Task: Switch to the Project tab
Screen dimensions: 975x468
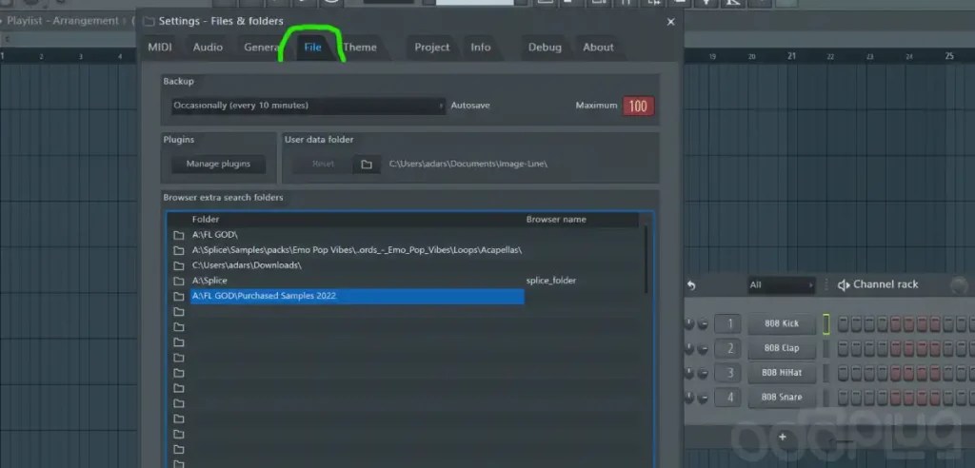Action: pyautogui.click(x=432, y=48)
